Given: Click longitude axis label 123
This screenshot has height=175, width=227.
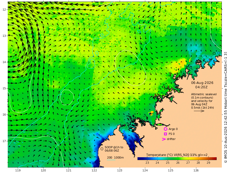Looking at the screenshot, I should click(x=120, y=171).
